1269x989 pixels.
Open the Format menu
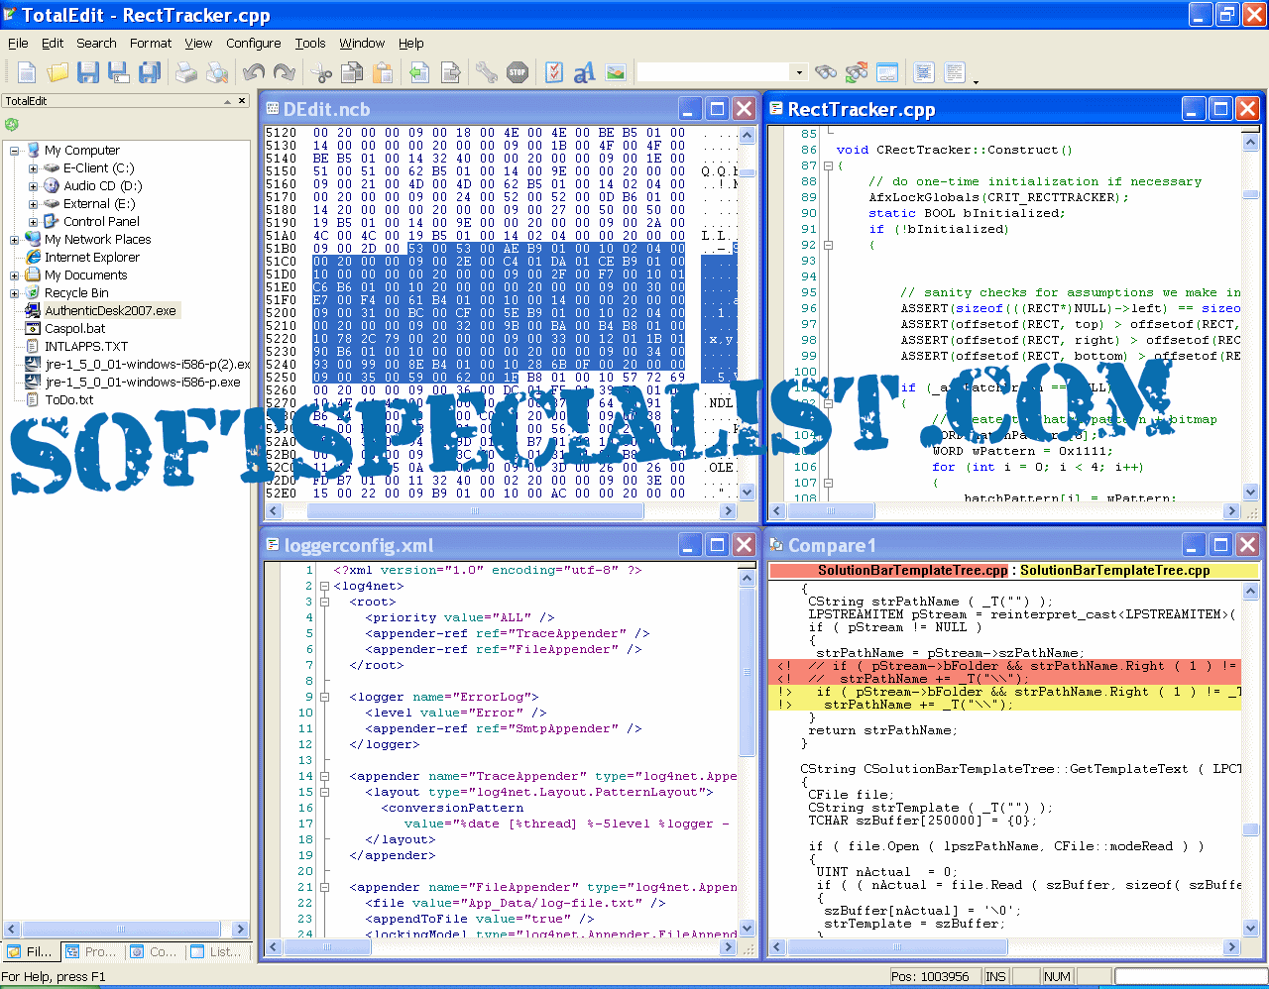pos(151,43)
